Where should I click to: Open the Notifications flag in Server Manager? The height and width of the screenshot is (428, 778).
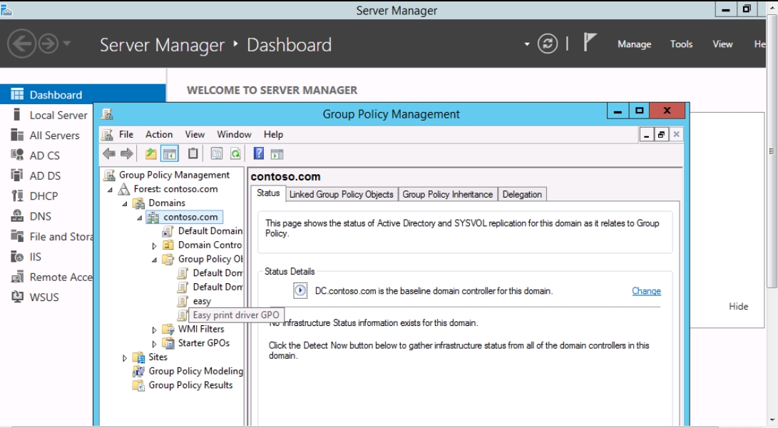coord(589,43)
